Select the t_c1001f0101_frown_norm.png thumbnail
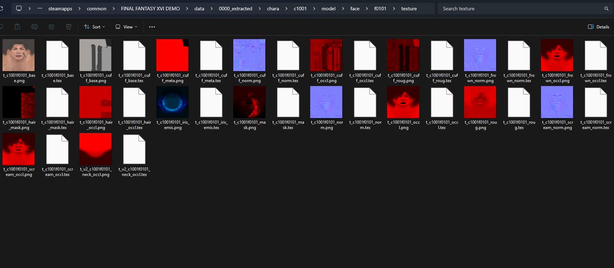The height and width of the screenshot is (268, 614). 480,55
